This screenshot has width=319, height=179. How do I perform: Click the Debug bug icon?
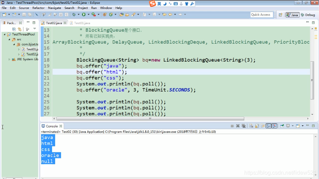click(x=74, y=14)
